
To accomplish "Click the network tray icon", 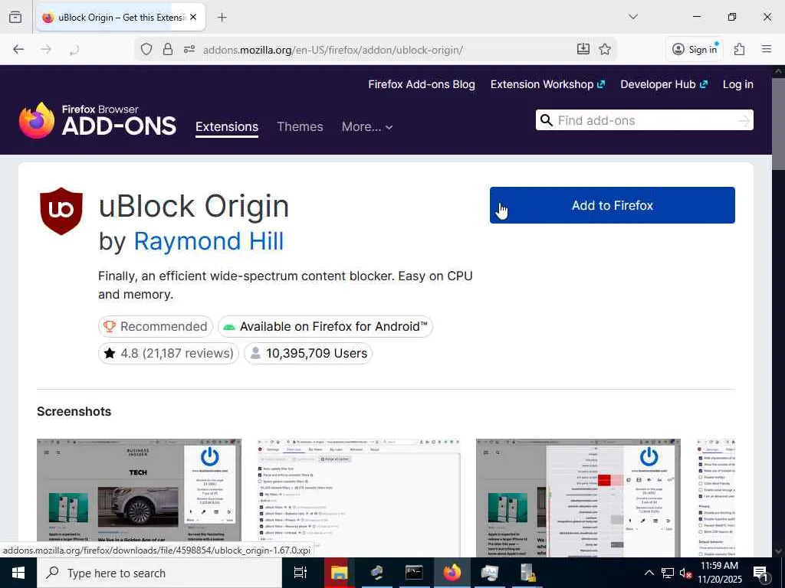I will 668,573.
